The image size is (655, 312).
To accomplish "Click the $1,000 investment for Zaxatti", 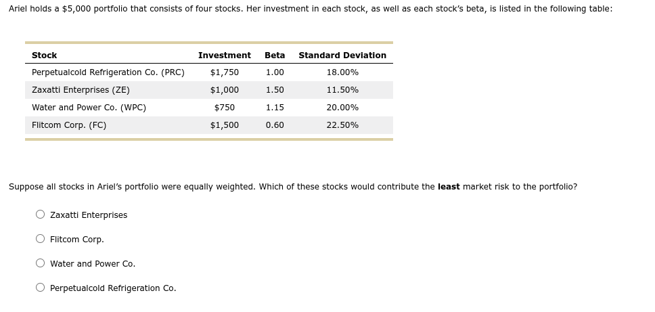I will (225, 90).
